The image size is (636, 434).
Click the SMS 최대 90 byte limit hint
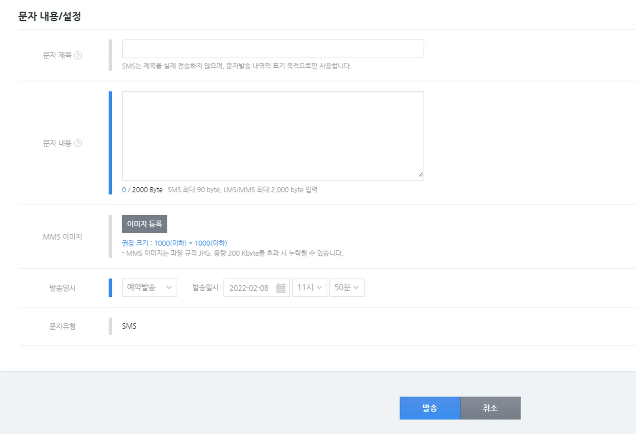243,190
